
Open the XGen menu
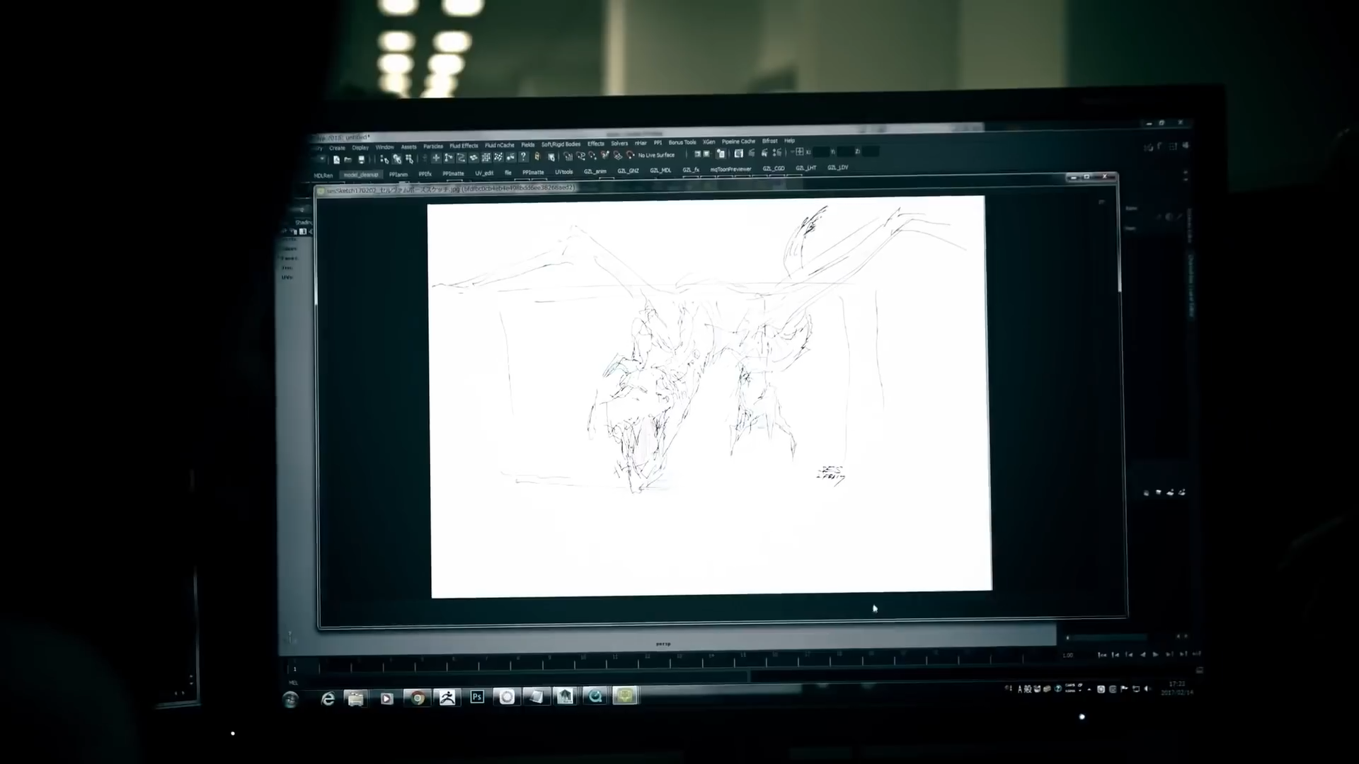pyautogui.click(x=709, y=141)
